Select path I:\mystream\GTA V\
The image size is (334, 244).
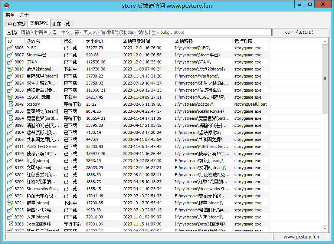click(x=193, y=62)
